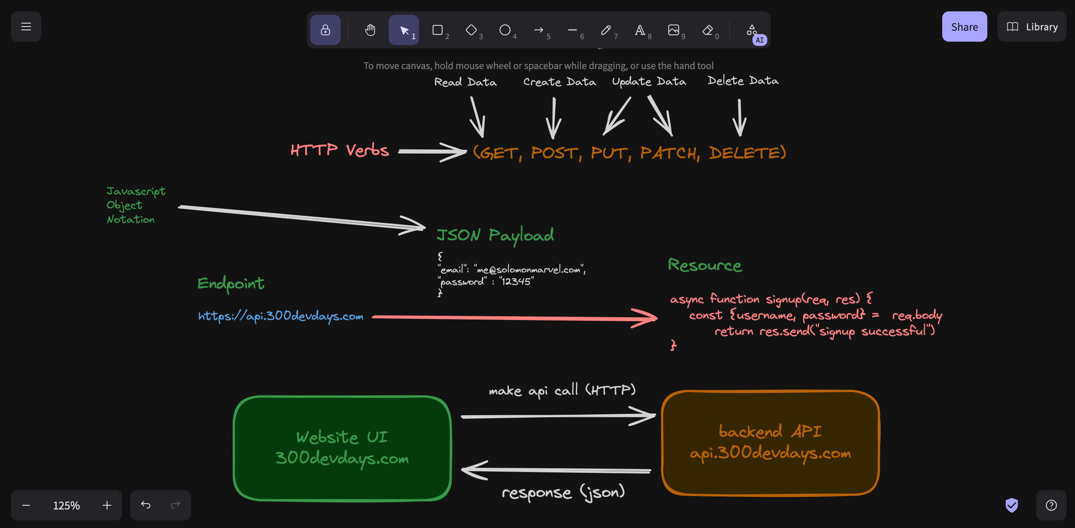Select the Rectangle shape tool
This screenshot has height=528, width=1075.
[x=438, y=30]
